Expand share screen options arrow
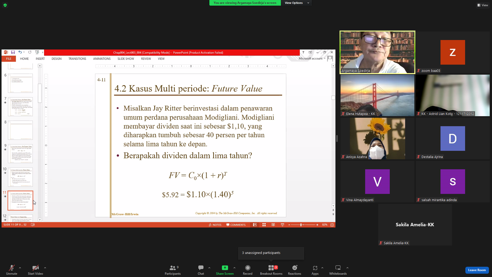Image resolution: width=492 pixels, height=277 pixels. coord(234,268)
